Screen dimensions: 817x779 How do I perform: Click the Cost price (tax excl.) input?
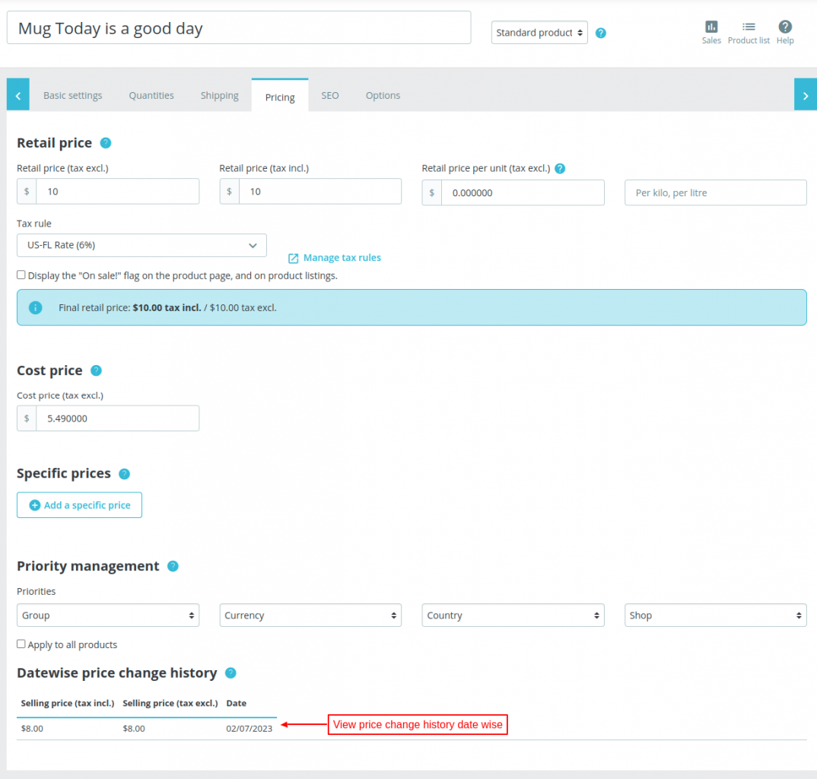coord(118,418)
